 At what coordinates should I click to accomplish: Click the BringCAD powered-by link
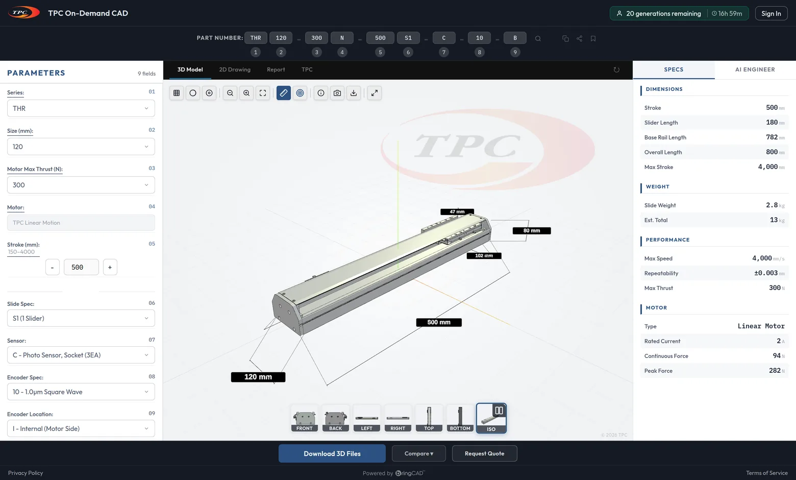(x=410, y=473)
